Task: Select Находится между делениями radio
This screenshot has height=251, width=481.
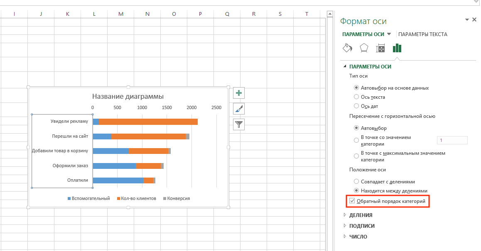Action: [356, 190]
